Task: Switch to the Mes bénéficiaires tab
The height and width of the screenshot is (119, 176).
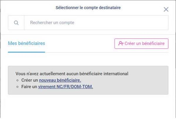Action: point(26,43)
